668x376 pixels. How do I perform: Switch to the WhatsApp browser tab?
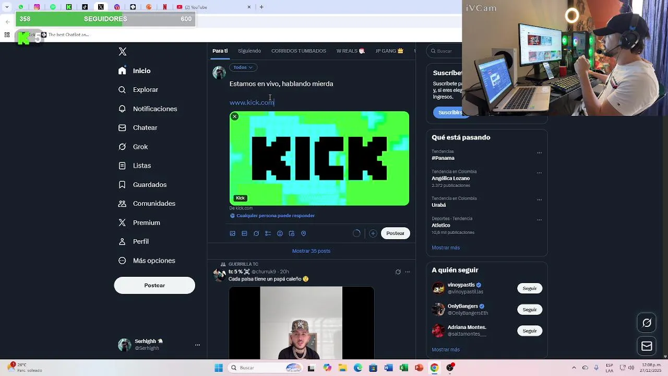click(21, 7)
